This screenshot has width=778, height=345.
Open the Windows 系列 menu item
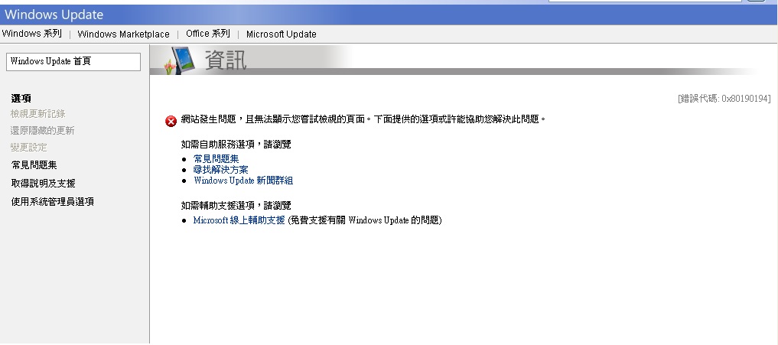pos(31,34)
